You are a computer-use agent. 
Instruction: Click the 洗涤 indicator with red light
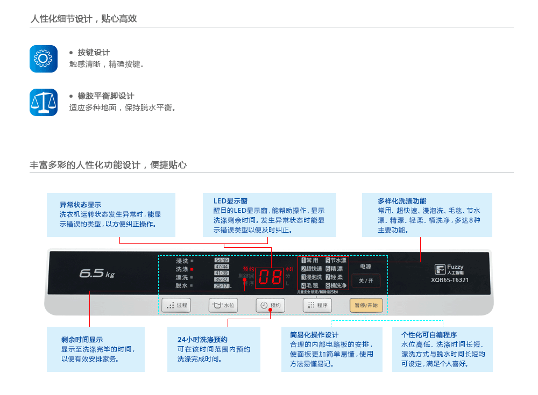[184, 269]
